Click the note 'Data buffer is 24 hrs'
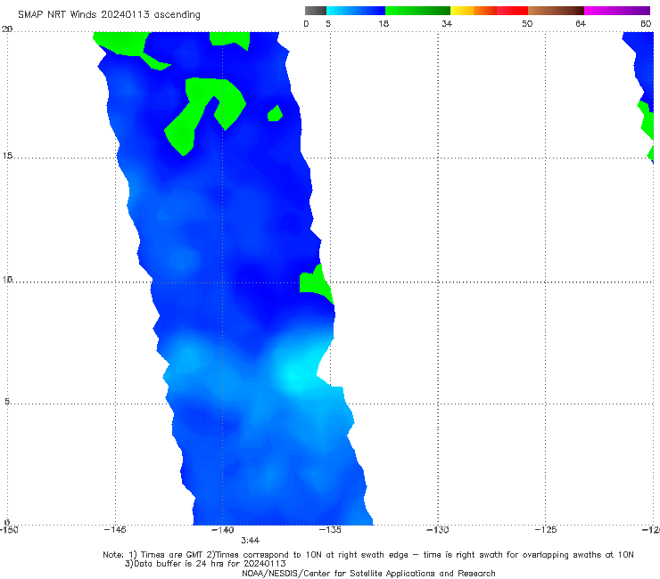 point(180,564)
